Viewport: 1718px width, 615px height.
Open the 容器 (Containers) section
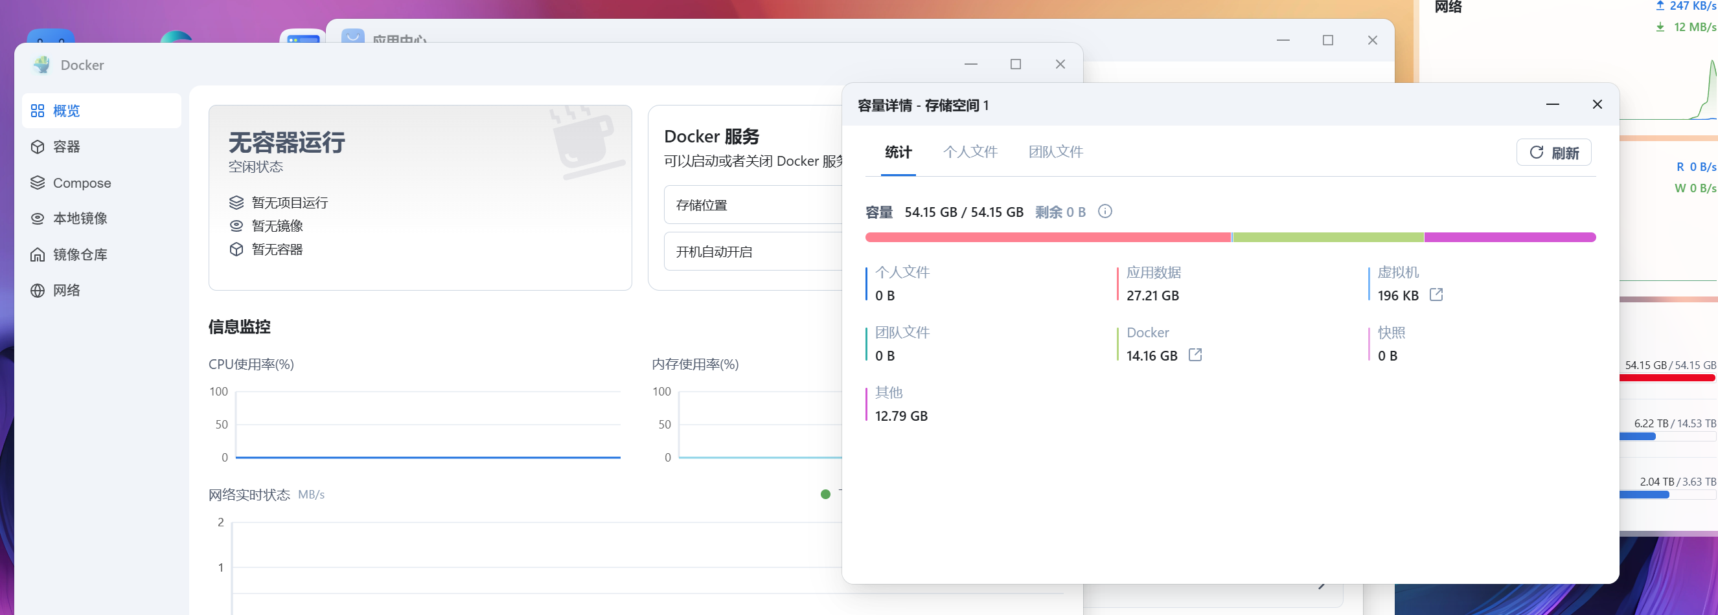point(67,146)
